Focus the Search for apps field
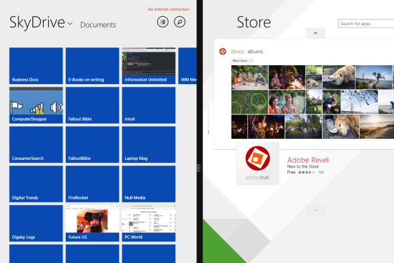Screen dimensions: 394x263 coord(366,24)
